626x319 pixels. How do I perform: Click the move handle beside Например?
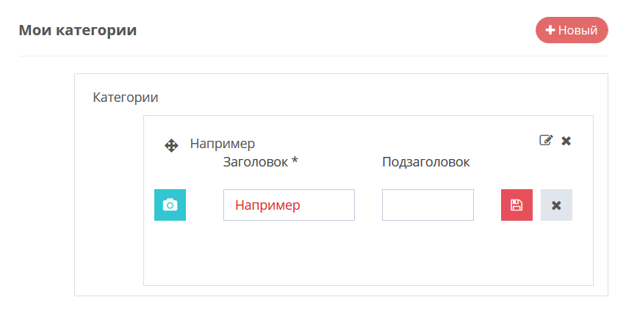[x=171, y=145]
